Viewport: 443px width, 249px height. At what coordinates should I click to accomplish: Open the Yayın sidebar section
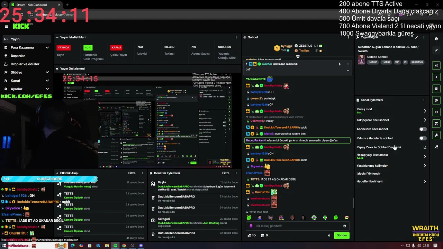click(x=27, y=39)
